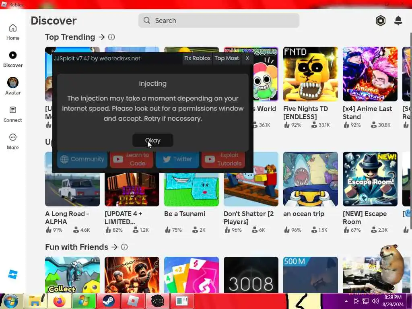Click Okay in the Injecting dialog
The width and height of the screenshot is (412, 309).
point(152,140)
